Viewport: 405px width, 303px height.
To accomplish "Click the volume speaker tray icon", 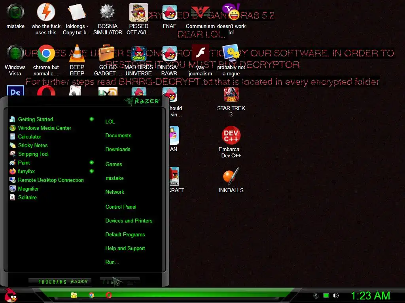I will [x=336, y=296].
